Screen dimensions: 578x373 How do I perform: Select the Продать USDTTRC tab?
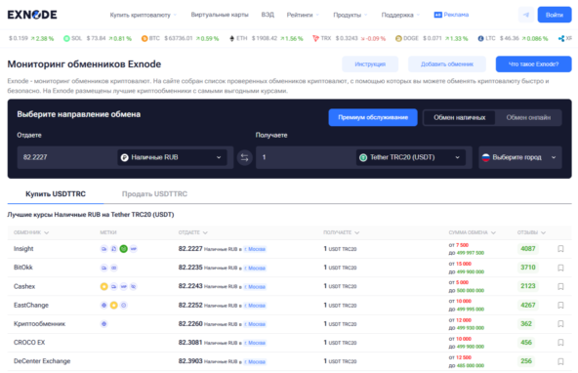click(154, 194)
